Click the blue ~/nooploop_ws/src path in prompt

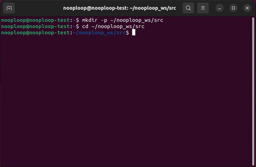click(99, 33)
